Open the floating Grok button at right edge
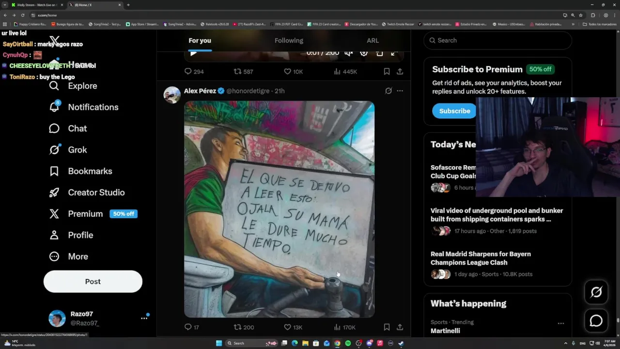620x349 pixels. click(x=596, y=292)
